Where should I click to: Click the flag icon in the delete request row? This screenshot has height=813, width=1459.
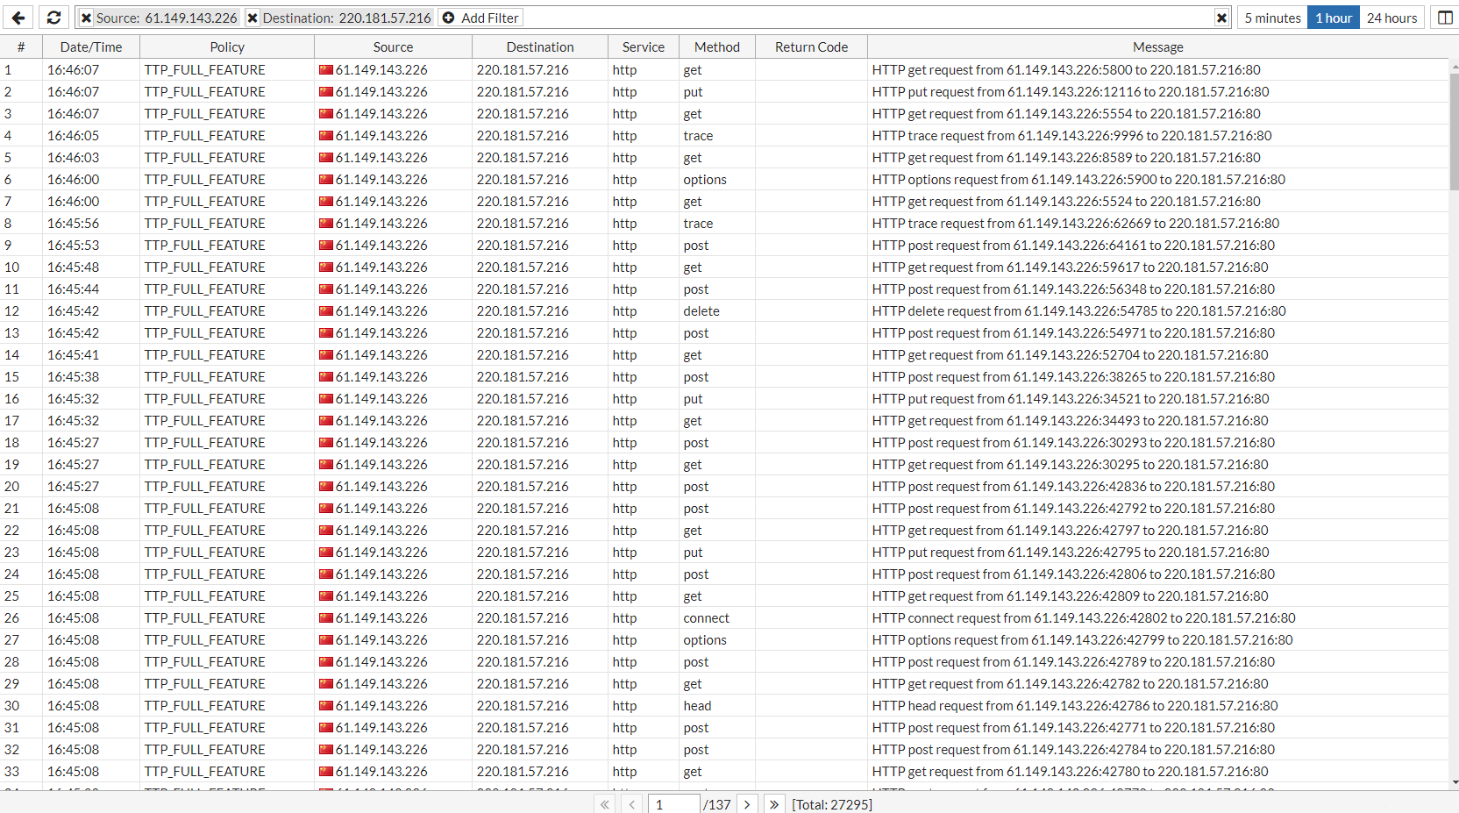(326, 311)
